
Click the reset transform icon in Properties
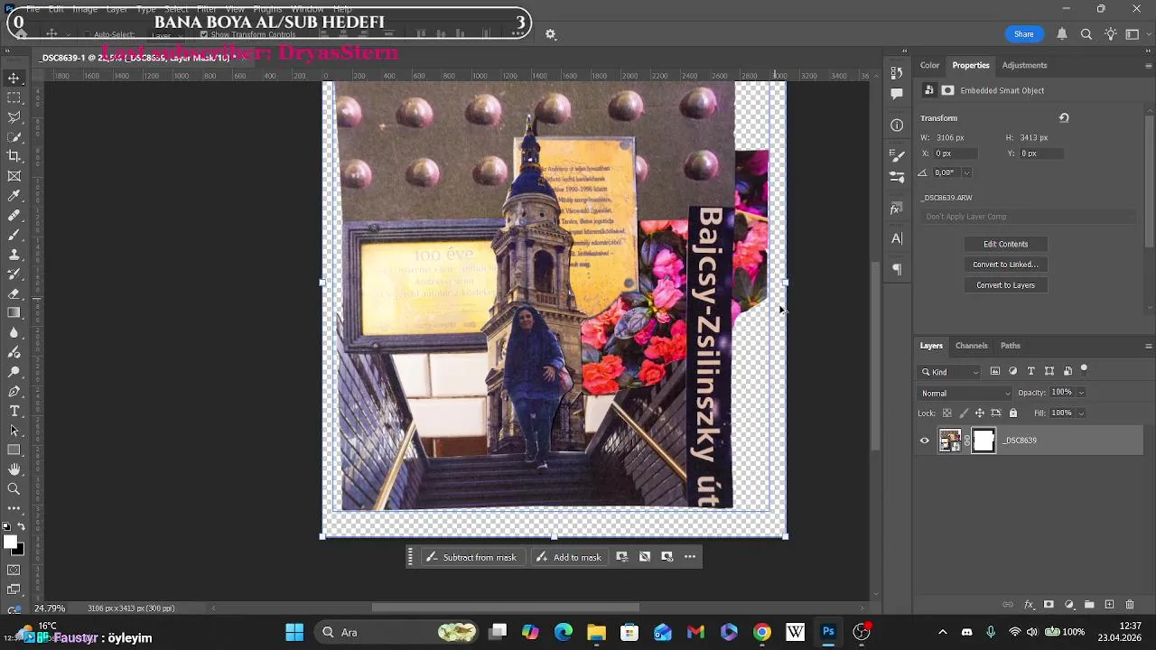click(1064, 118)
